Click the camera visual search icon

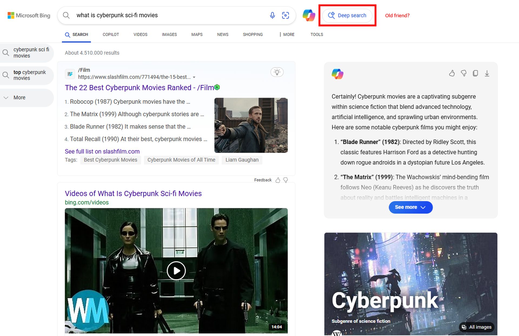coord(286,15)
